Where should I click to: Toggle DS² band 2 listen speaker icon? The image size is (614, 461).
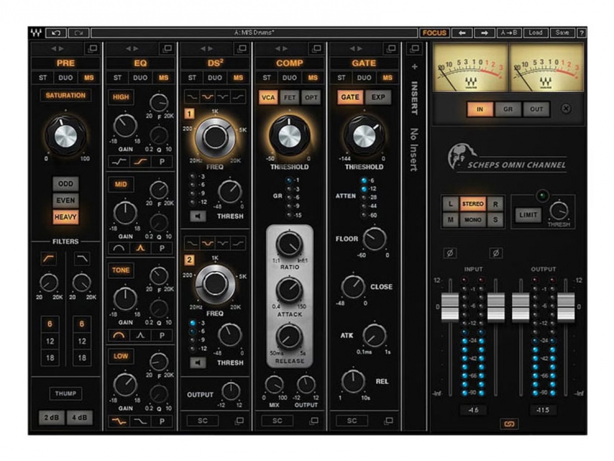[199, 363]
